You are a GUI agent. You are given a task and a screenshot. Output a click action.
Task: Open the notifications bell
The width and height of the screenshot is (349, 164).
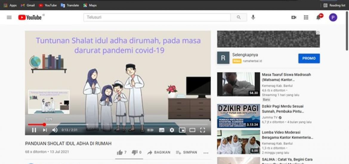pyautogui.click(x=319, y=17)
